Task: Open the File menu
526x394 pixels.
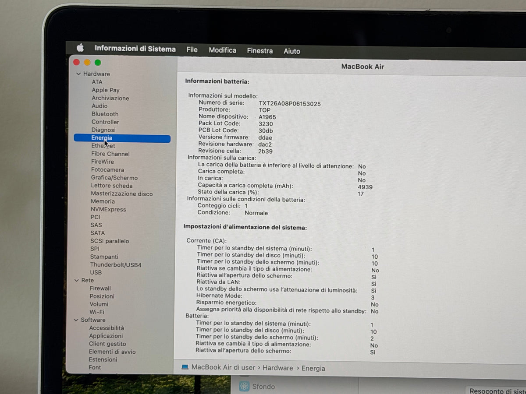Action: (x=192, y=49)
